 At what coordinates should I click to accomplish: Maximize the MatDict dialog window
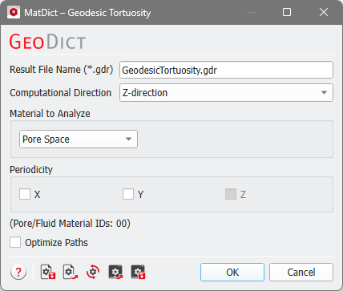287,12
